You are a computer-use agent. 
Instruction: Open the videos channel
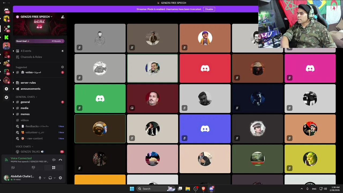(40, 120)
